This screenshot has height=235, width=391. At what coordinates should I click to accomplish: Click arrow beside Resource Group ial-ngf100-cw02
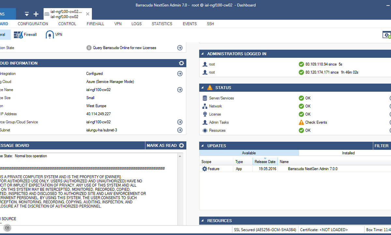[180, 122]
